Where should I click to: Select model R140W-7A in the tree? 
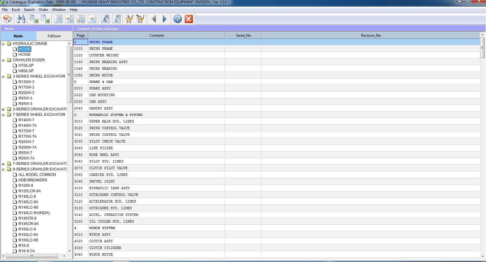point(27,126)
